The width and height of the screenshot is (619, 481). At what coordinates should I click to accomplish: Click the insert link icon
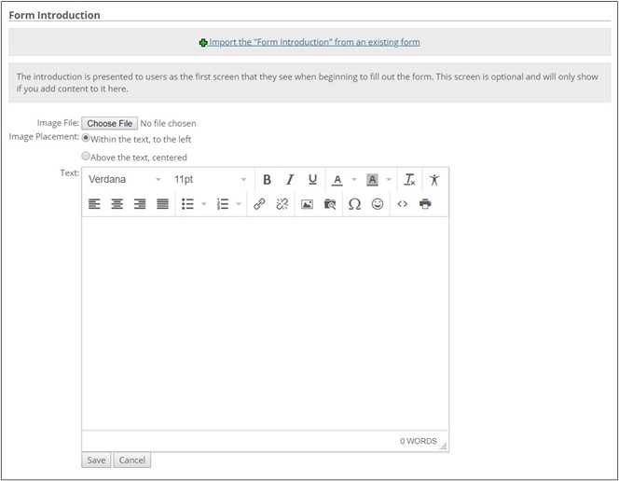coord(259,204)
